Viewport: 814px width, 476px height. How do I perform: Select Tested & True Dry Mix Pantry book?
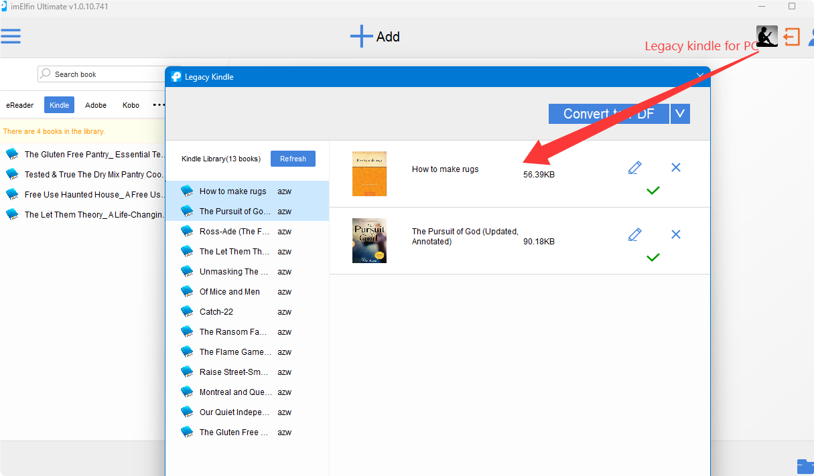83,174
